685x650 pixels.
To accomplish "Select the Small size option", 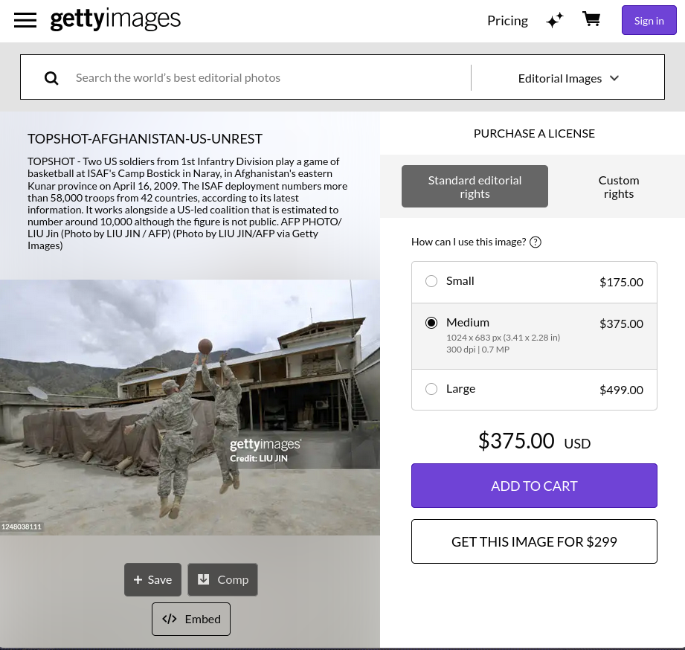I will point(431,281).
